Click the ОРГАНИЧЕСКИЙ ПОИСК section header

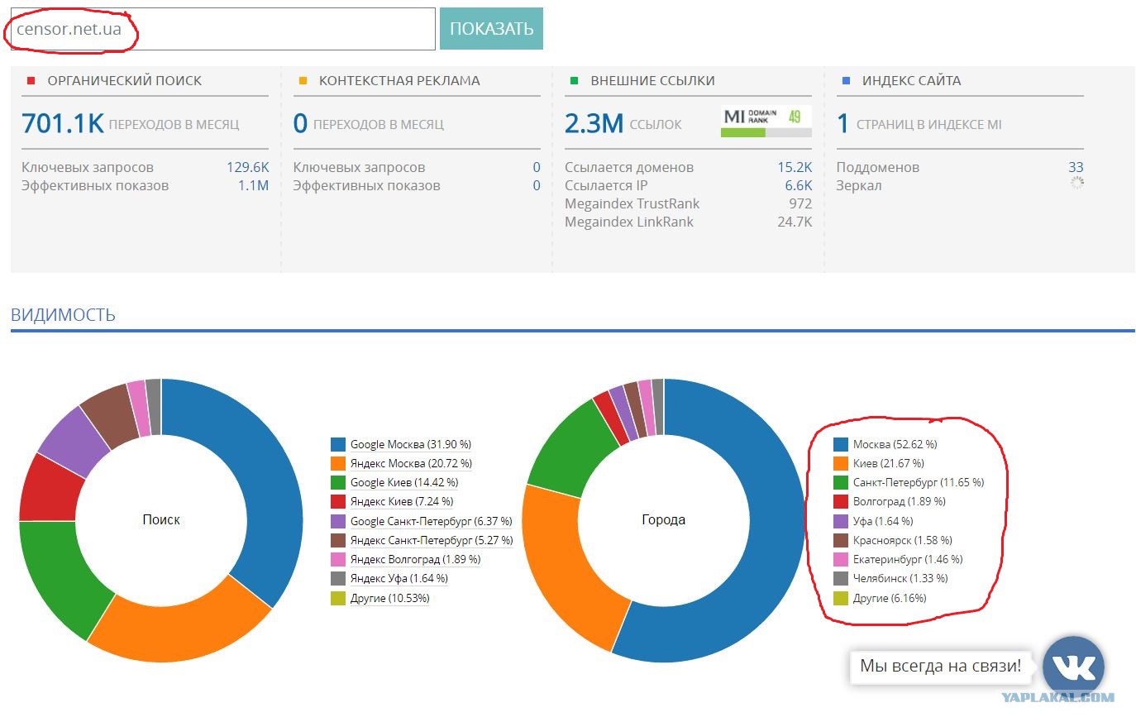(x=124, y=81)
